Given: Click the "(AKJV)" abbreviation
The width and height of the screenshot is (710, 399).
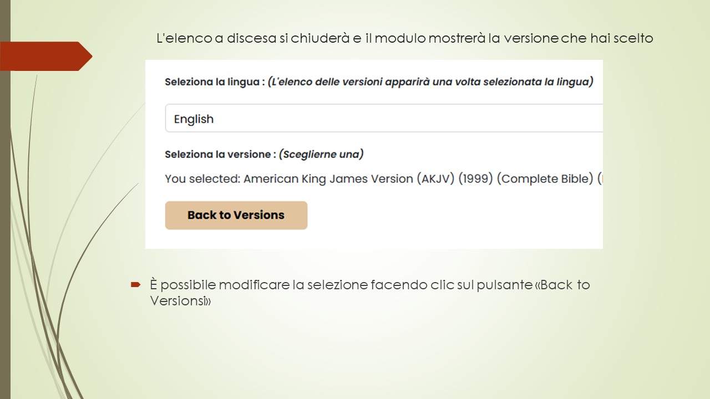Looking at the screenshot, I should point(435,180).
